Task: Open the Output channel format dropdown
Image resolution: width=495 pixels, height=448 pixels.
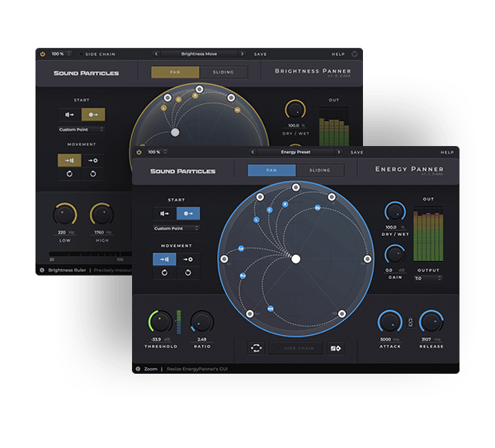Action: pos(406,278)
